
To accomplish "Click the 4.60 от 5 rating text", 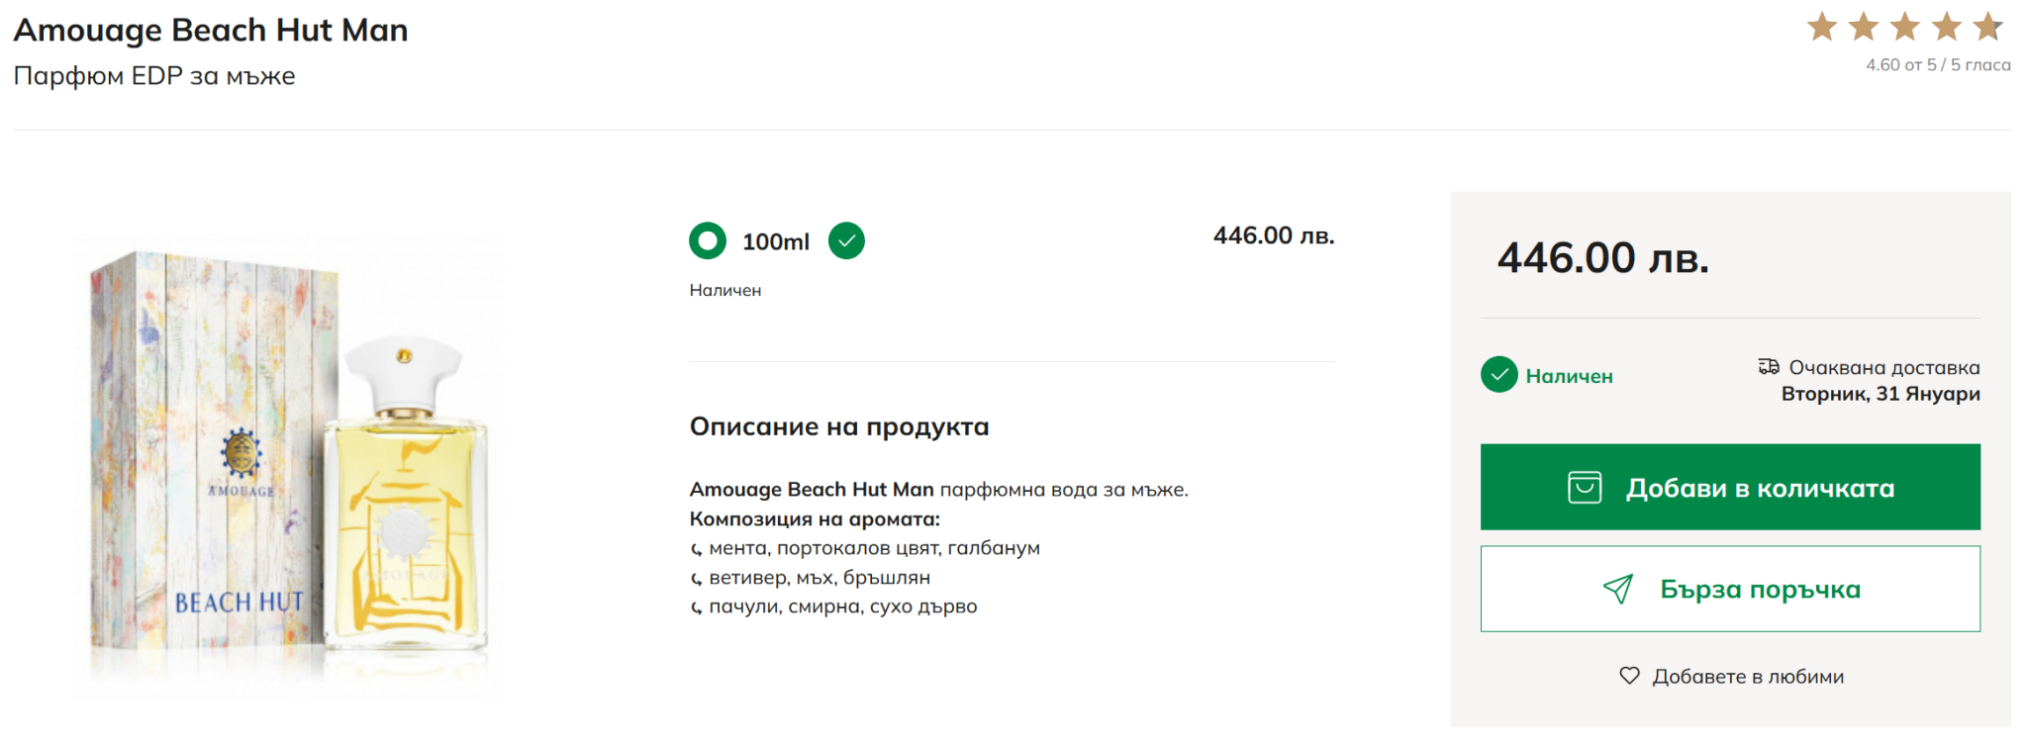I will 1938,65.
